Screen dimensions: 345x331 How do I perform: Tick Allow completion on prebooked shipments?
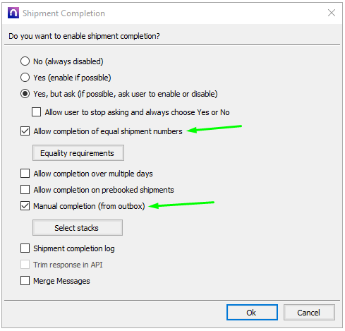(25, 190)
